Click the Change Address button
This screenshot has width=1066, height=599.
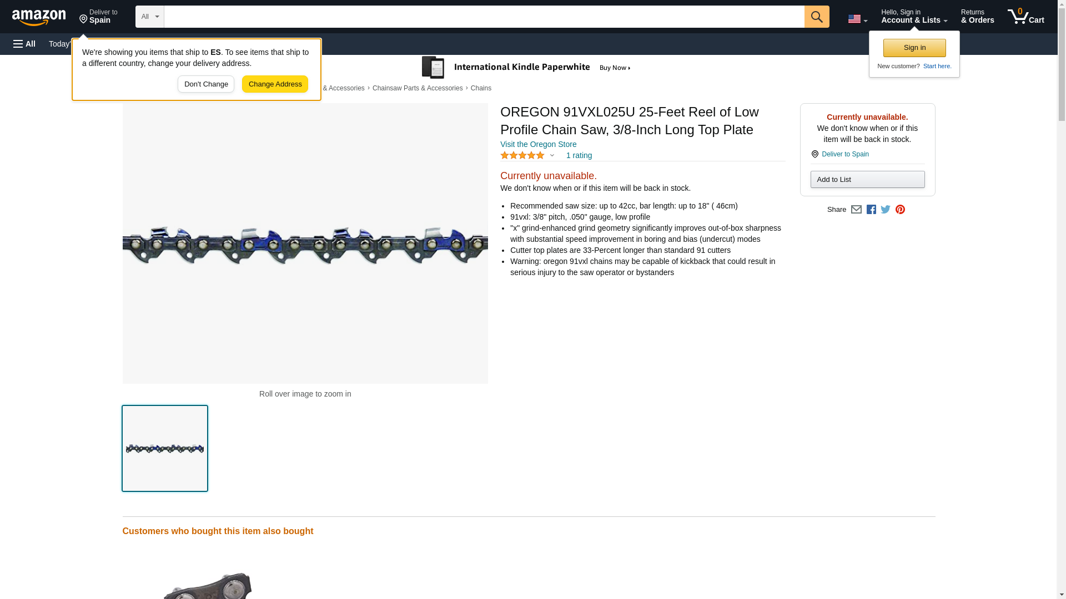click(x=275, y=84)
